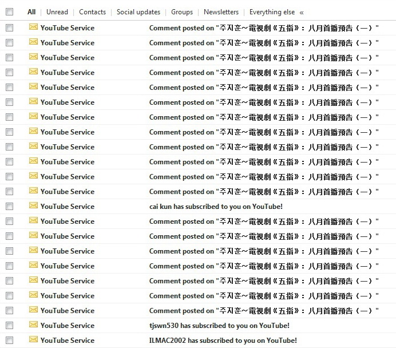The image size is (396, 348).
Task: Select the Everything else filter
Action: [272, 12]
